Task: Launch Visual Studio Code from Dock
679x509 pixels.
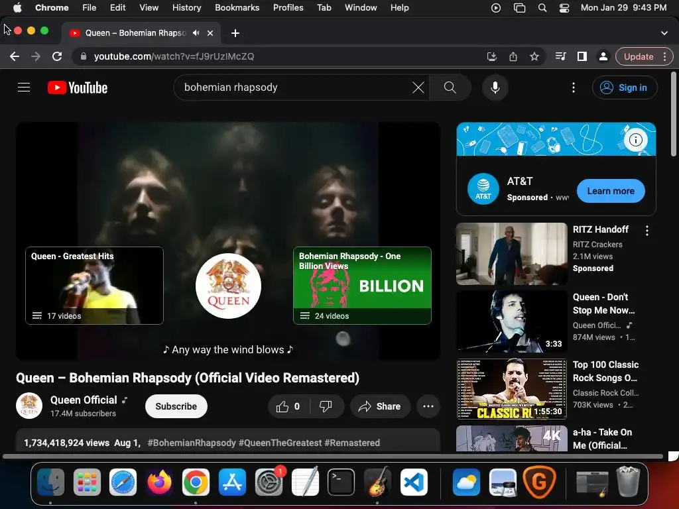Action: pos(414,482)
